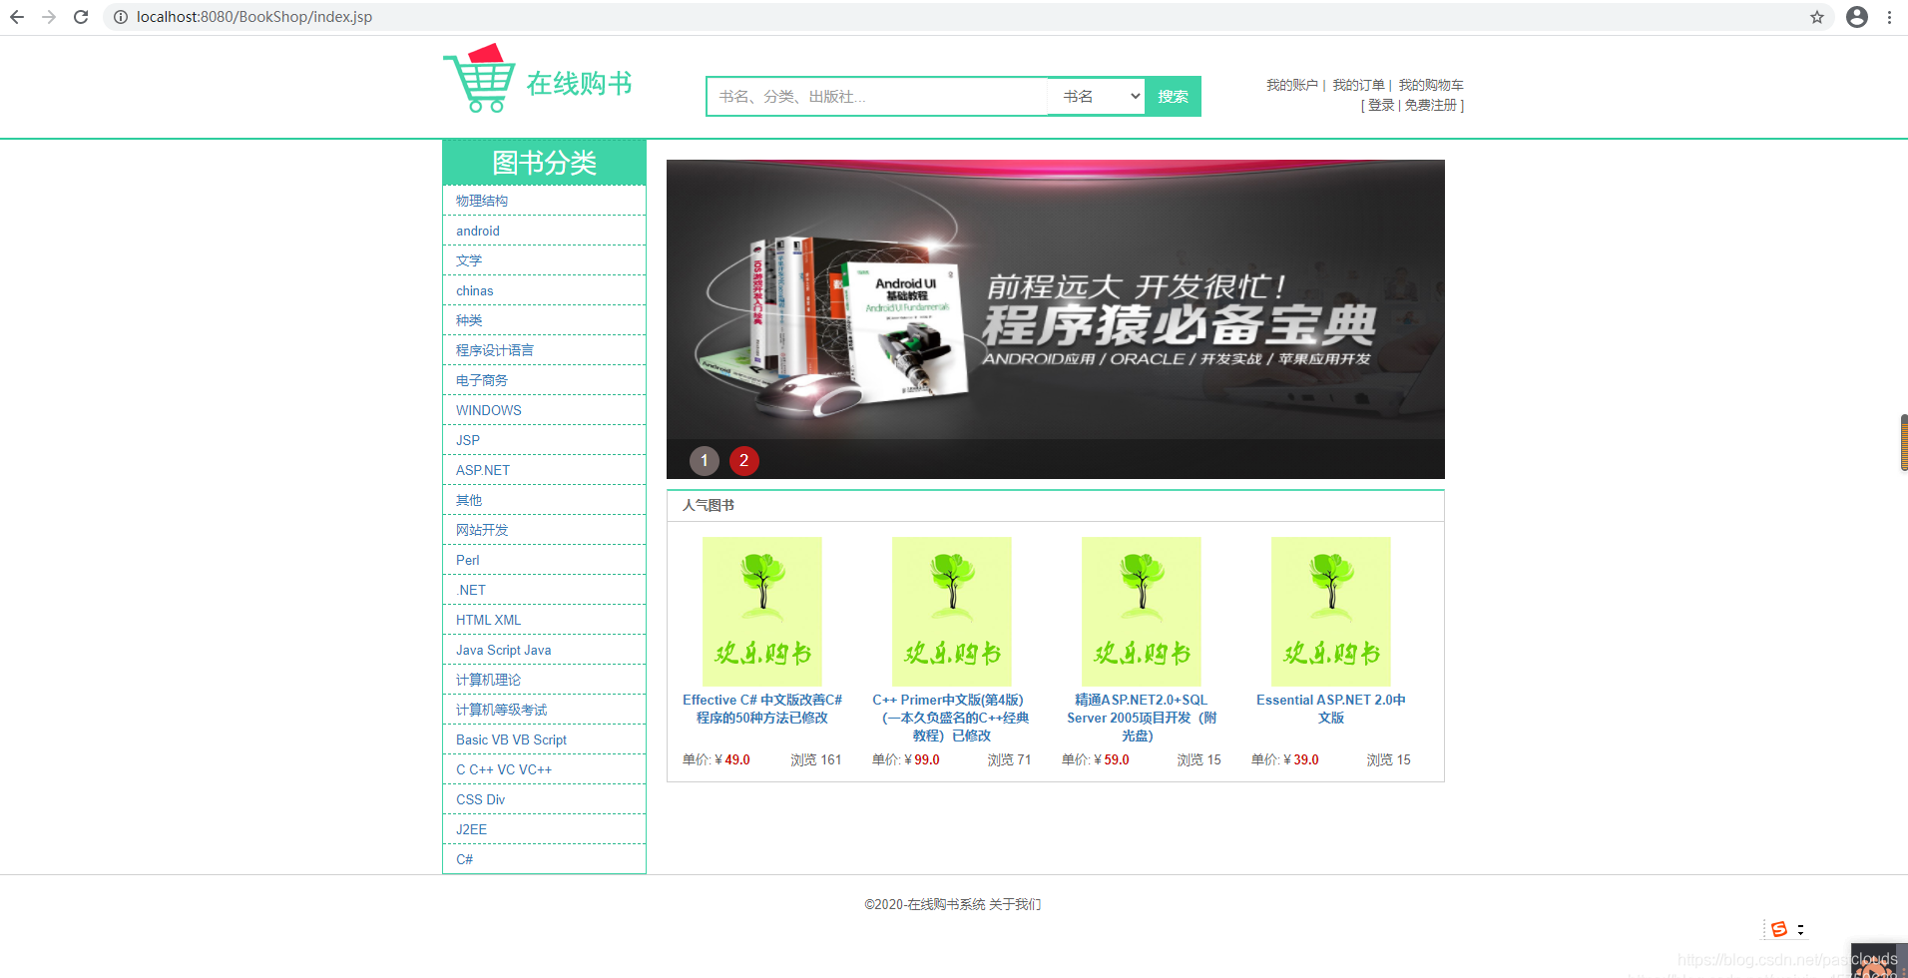The image size is (1908, 978).
Task: Click the Essential ASP.NET 2.0 book cover
Action: (x=1331, y=611)
